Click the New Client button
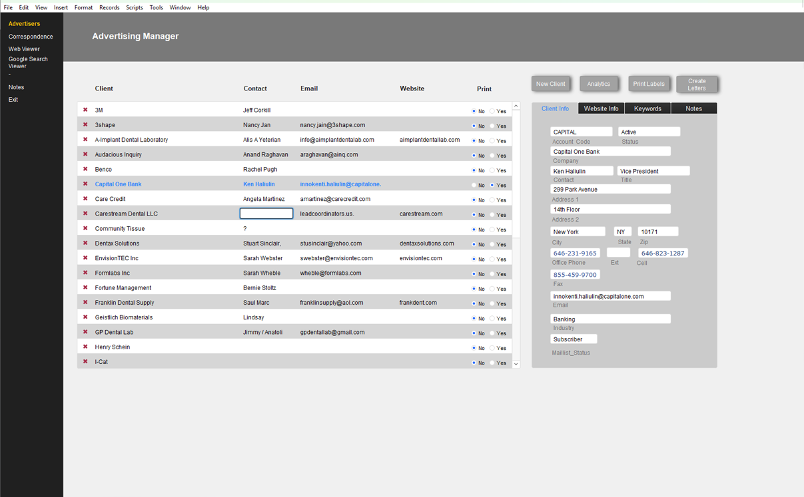The image size is (804, 497). (551, 84)
